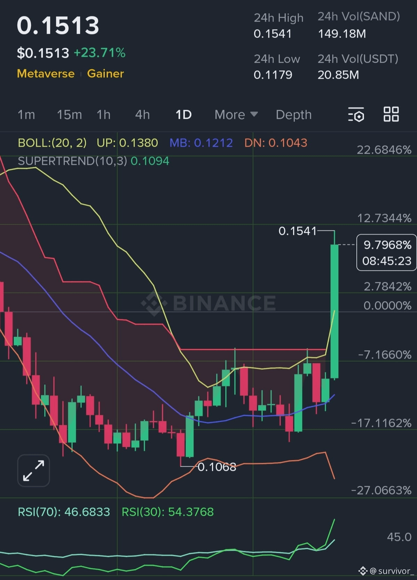Expand chart to fullscreen with arrows icon
The height and width of the screenshot is (580, 417).
pos(33,470)
